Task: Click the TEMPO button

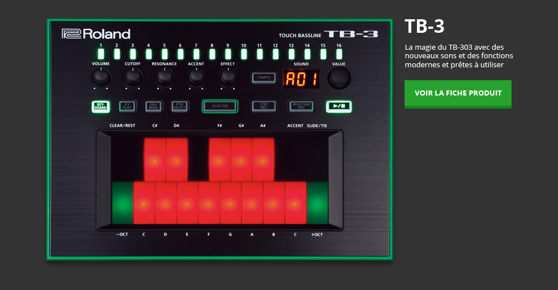Action: coord(263,78)
